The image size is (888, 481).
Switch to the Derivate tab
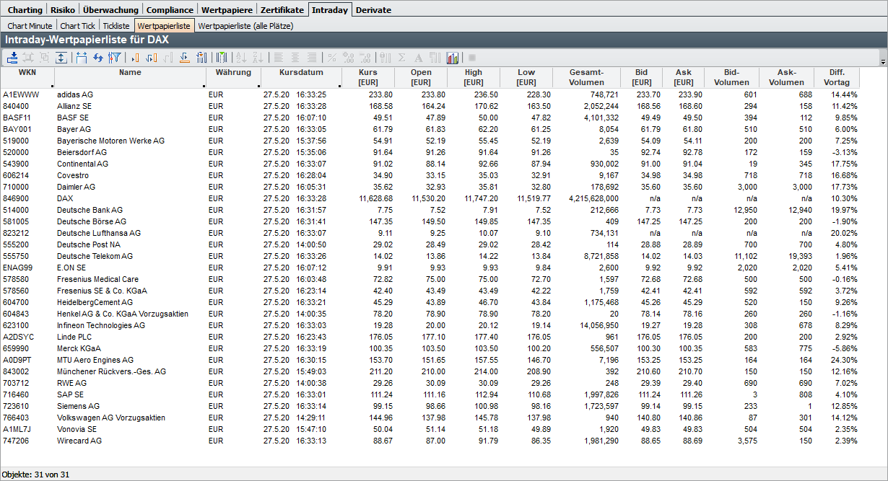point(373,10)
